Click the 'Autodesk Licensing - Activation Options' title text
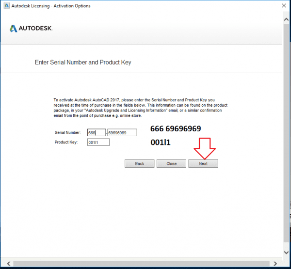This screenshot has height=269, width=291. pos(51,6)
